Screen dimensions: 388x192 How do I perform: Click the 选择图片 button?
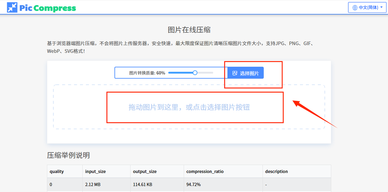pos(245,73)
